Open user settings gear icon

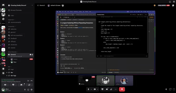pos(32,90)
